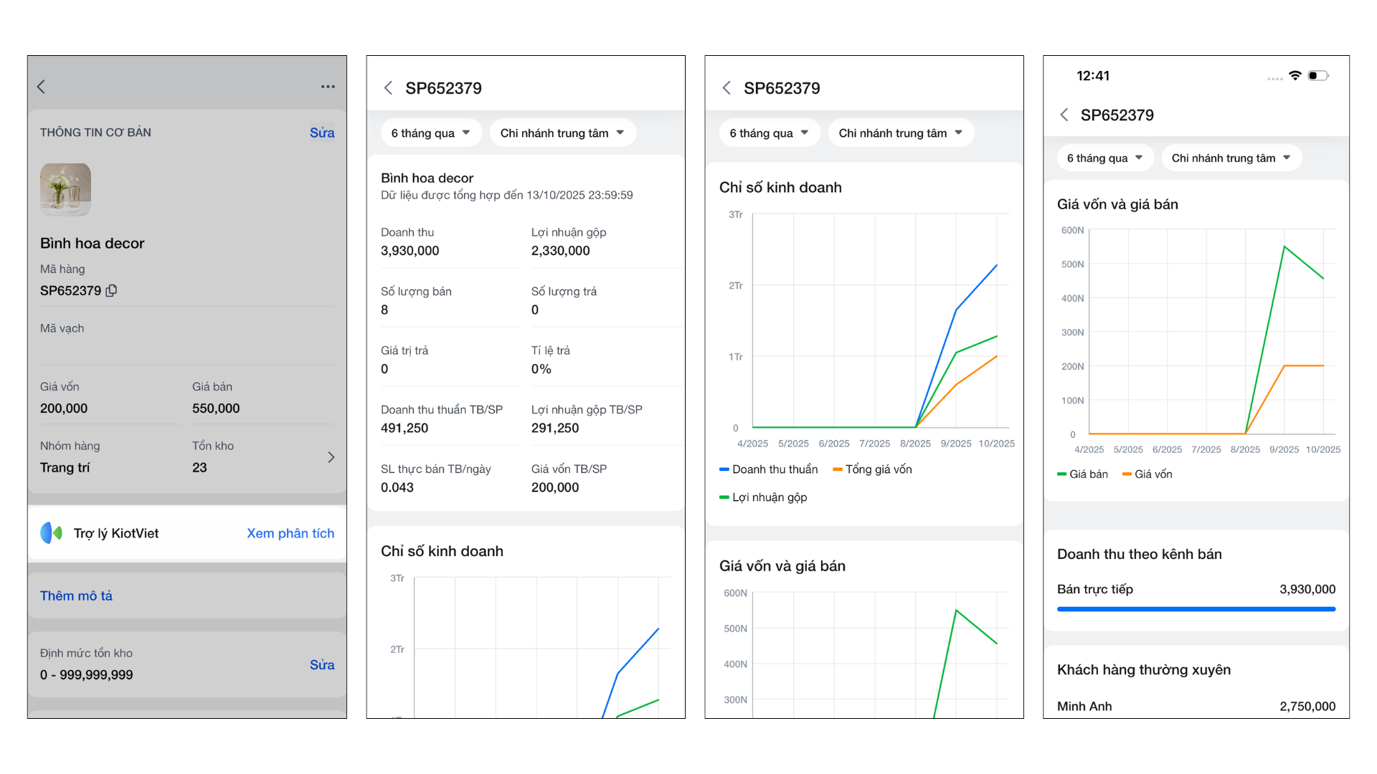
Task: Tap back arrow on the status-bar phone screen
Action: (1064, 115)
